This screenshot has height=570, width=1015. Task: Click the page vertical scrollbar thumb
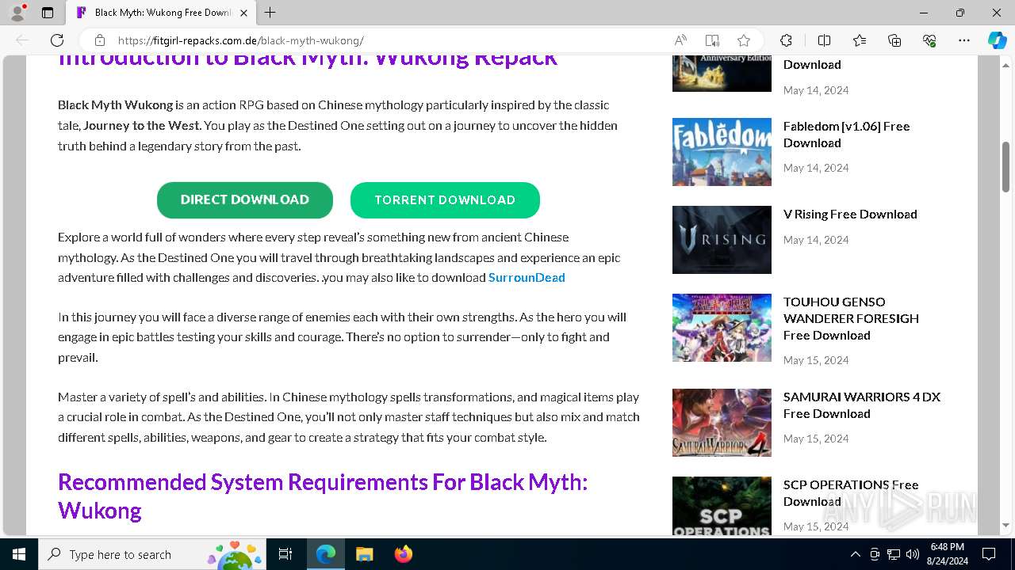pyautogui.click(x=1005, y=166)
